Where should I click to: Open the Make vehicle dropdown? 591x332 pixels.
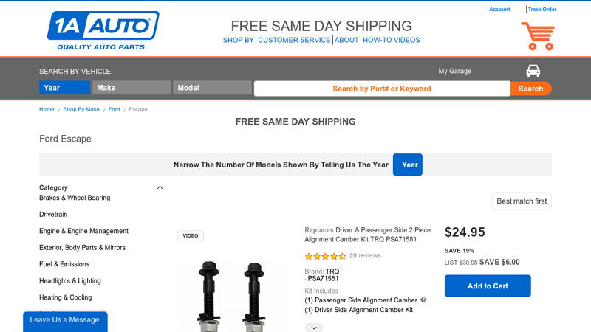[131, 88]
